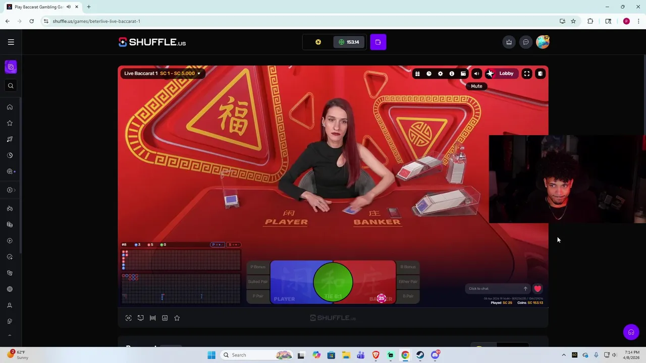Open Recent clock icon in the sidebar
This screenshot has height=363, width=646.
pos(10,155)
